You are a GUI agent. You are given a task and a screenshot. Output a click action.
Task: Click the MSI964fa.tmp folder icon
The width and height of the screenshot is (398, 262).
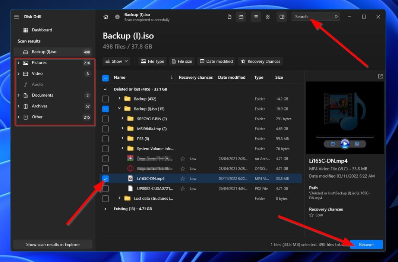click(130, 129)
